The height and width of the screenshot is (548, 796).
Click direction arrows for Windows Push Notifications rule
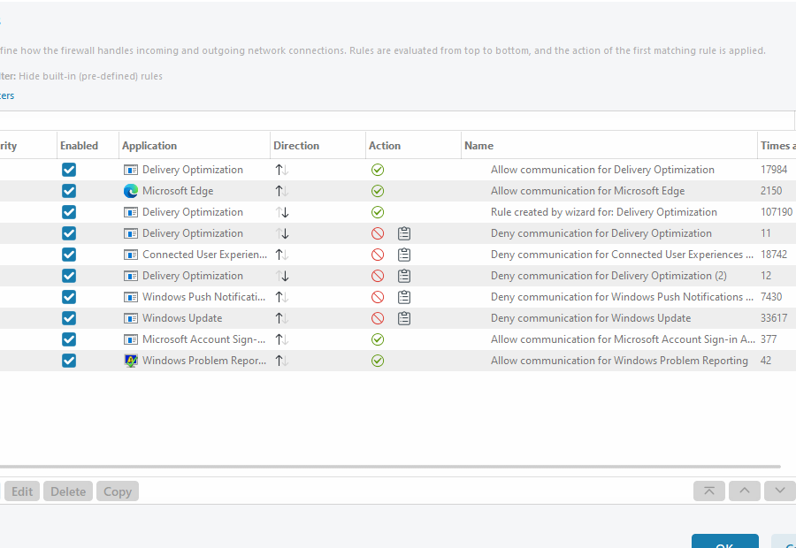point(282,297)
